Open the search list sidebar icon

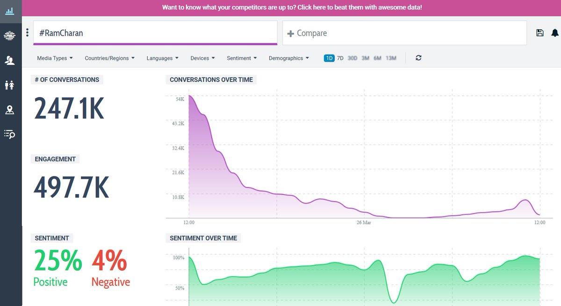pos(9,134)
